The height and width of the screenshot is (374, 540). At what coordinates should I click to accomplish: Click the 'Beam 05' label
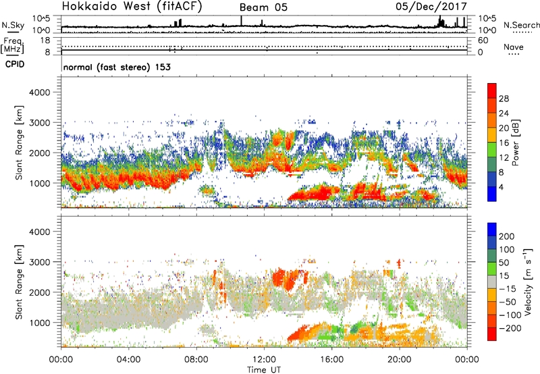(263, 7)
